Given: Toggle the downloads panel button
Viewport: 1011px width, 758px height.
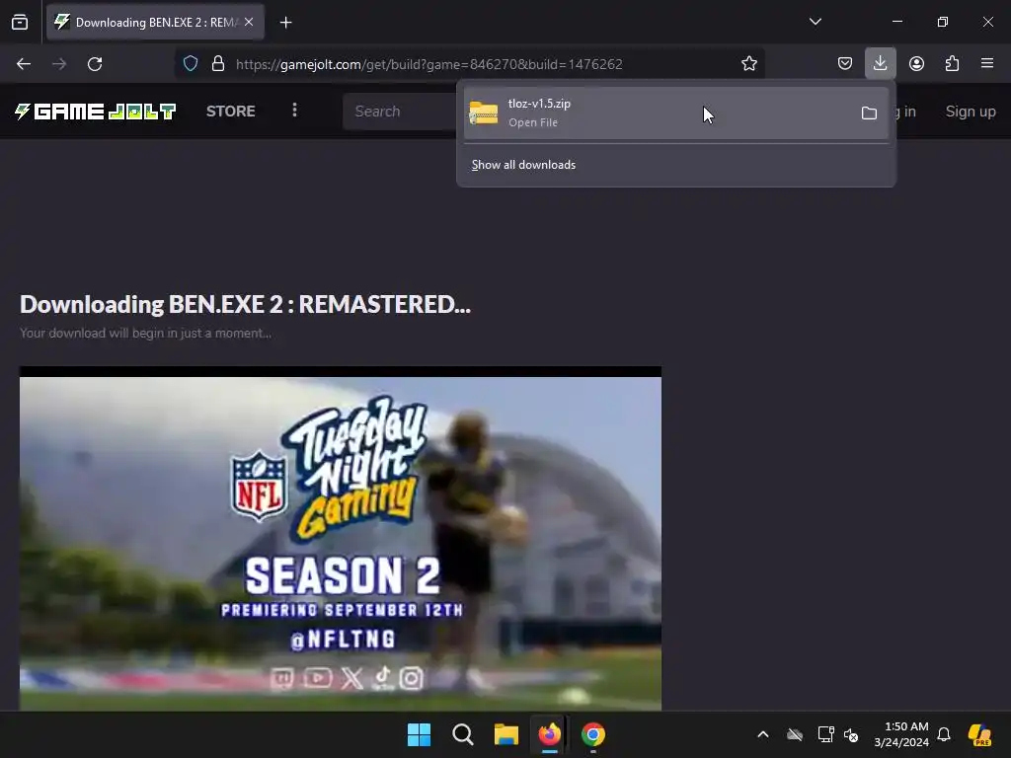Looking at the screenshot, I should tap(880, 64).
